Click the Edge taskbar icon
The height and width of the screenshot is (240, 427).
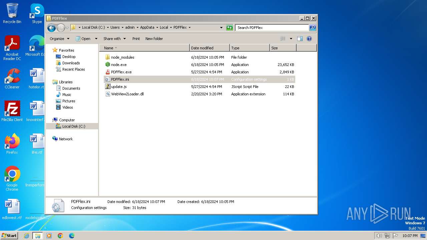pos(71,236)
